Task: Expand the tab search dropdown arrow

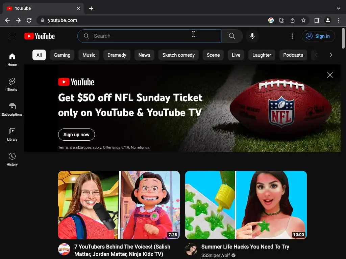Action: tap(339, 8)
